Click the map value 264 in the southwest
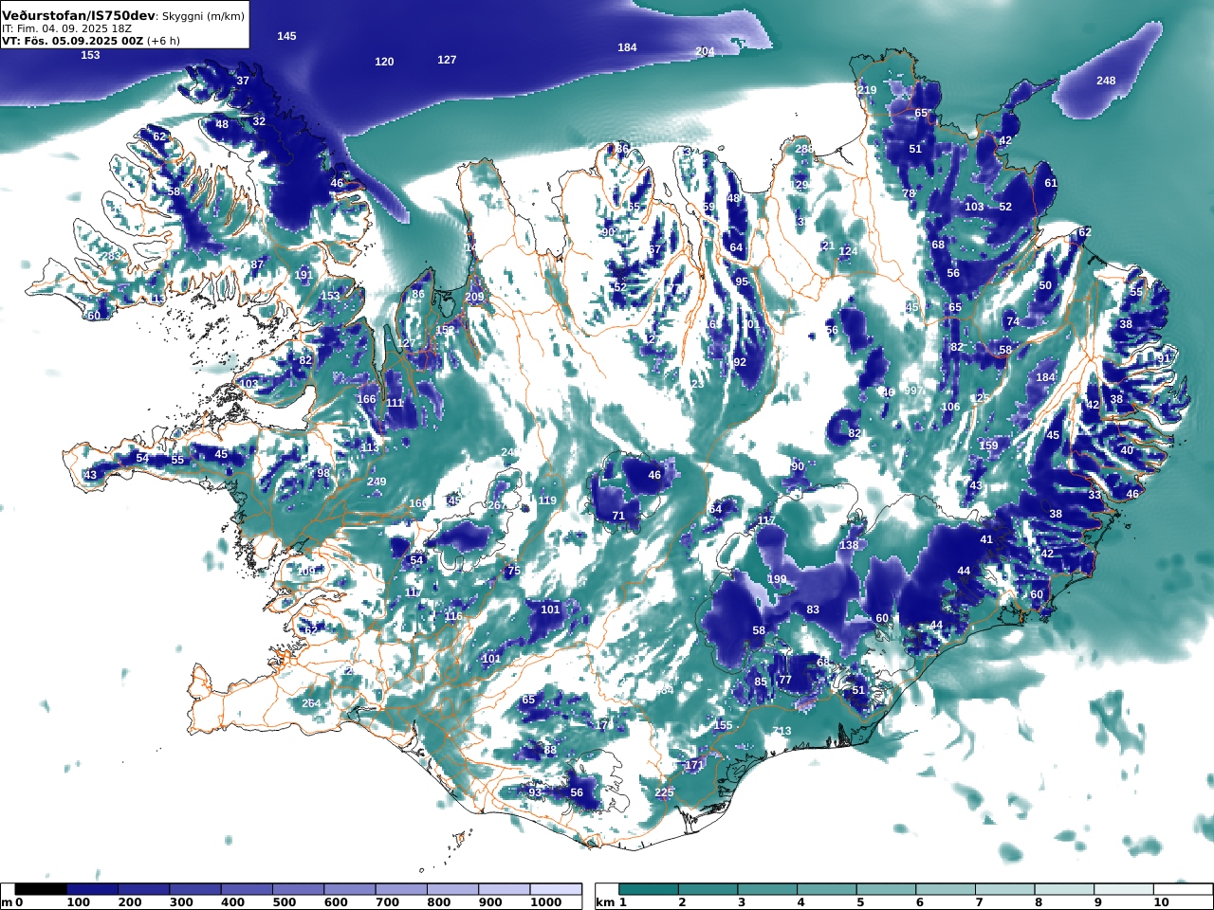The width and height of the screenshot is (1214, 910). (x=311, y=703)
